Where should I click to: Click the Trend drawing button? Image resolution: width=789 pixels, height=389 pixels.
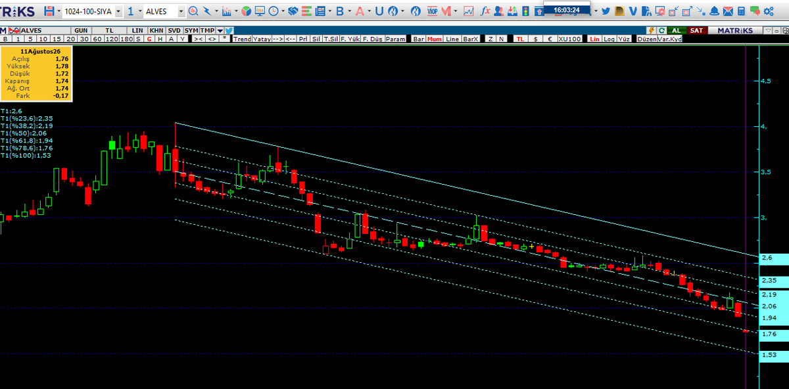243,39
